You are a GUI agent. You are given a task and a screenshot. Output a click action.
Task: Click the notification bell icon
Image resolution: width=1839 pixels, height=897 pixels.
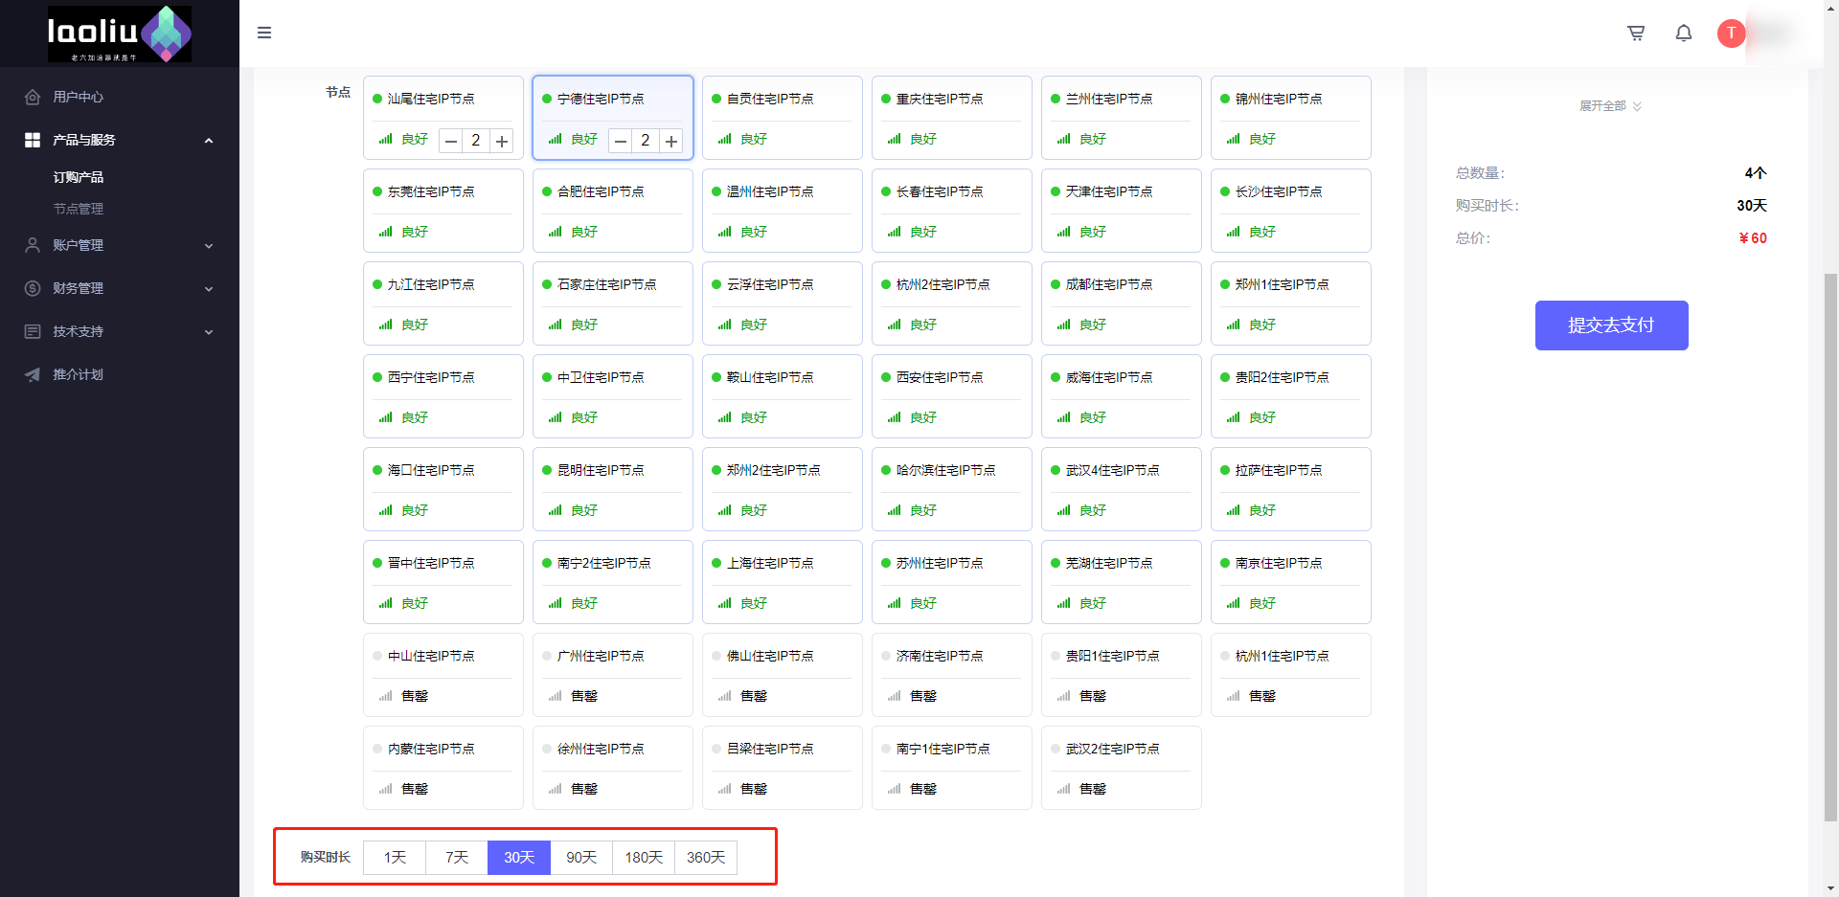click(x=1683, y=34)
